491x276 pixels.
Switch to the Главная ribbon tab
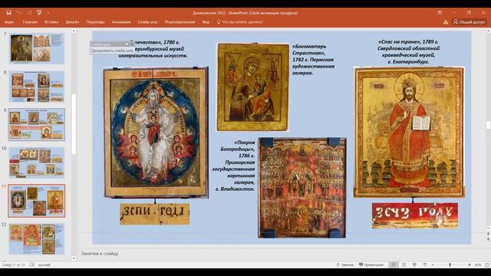30,22
